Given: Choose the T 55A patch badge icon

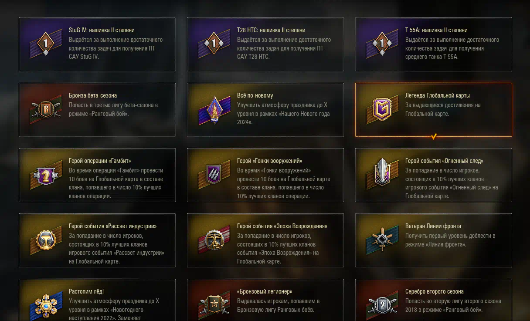Looking at the screenshot, I should tap(382, 44).
